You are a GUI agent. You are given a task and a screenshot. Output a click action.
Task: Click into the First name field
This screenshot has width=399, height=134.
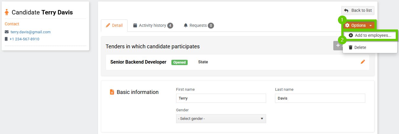[x=221, y=98]
